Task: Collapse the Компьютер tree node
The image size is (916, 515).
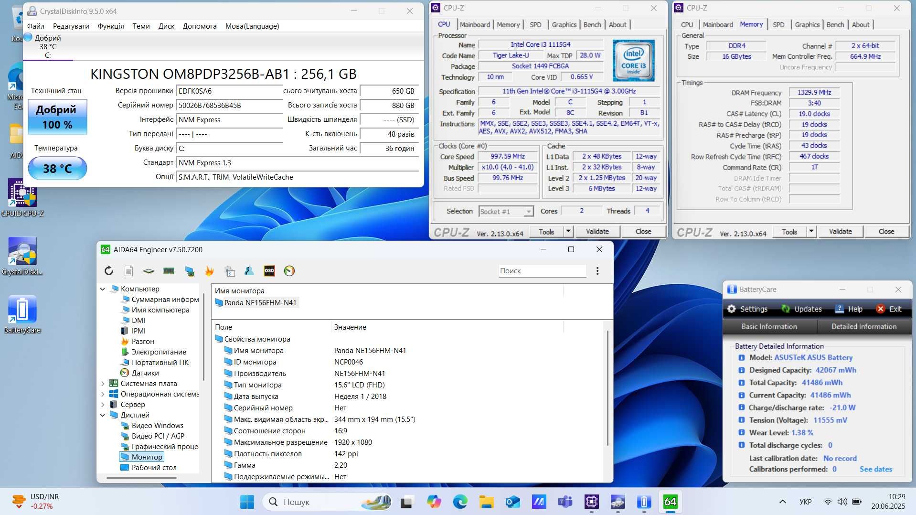Action: pyautogui.click(x=103, y=289)
